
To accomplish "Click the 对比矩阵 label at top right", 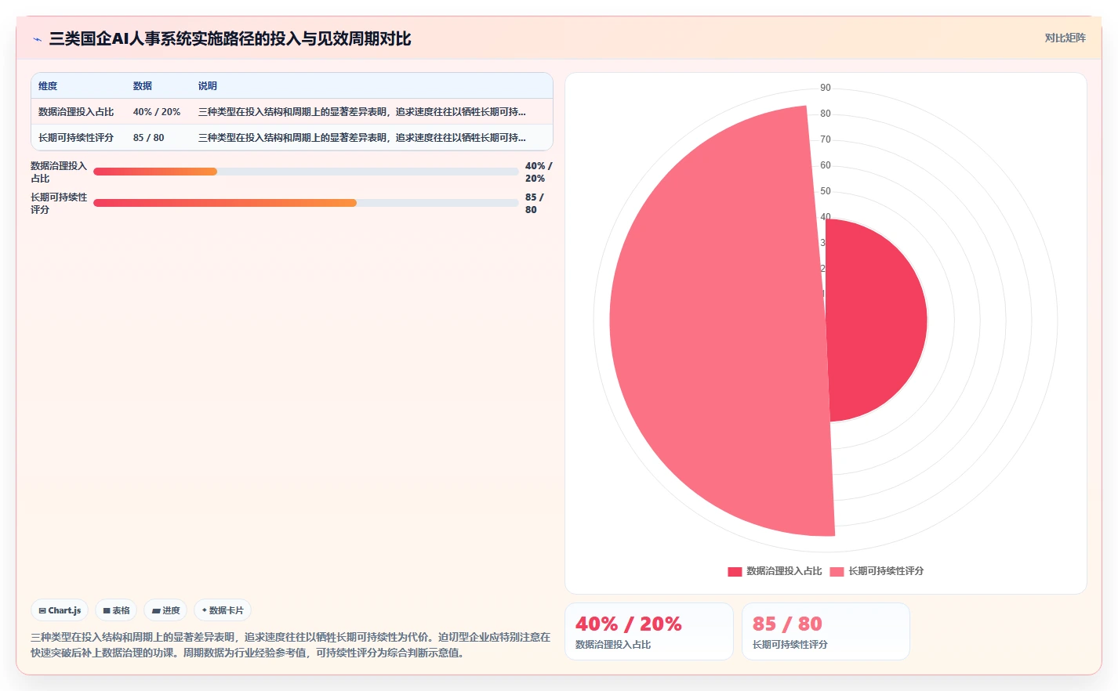I will [x=1065, y=38].
